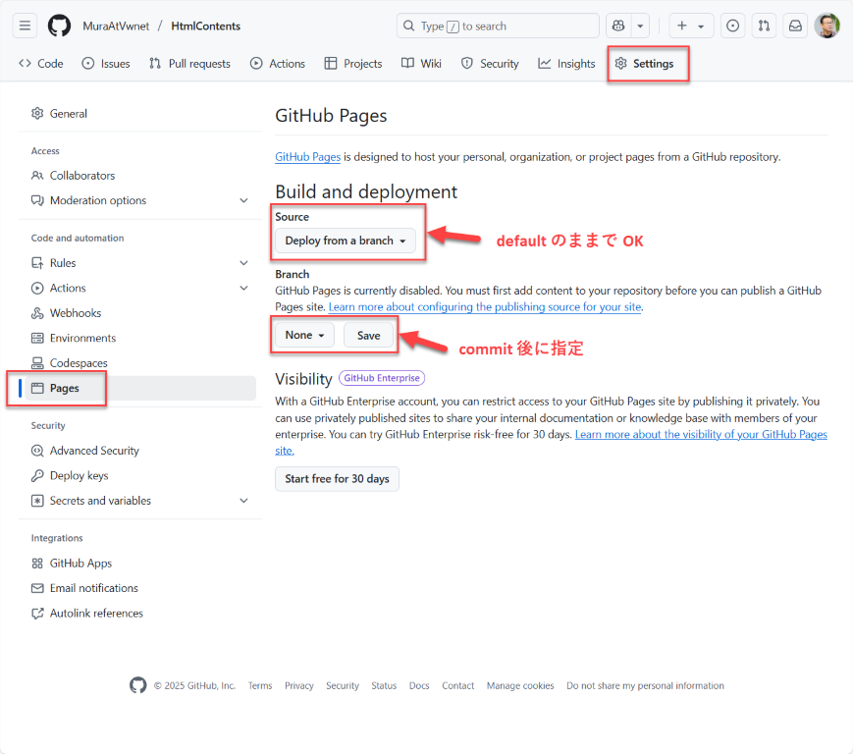Open the Copilot chat icon
Screen dimensions: 853x754
point(618,26)
